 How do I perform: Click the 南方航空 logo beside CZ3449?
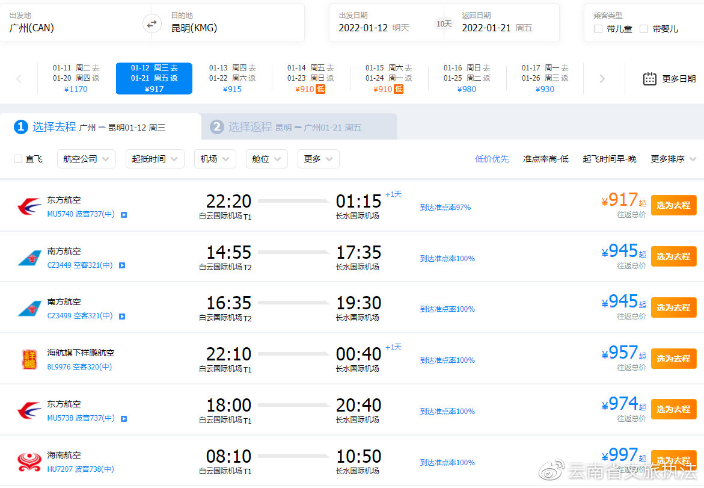[x=29, y=256]
